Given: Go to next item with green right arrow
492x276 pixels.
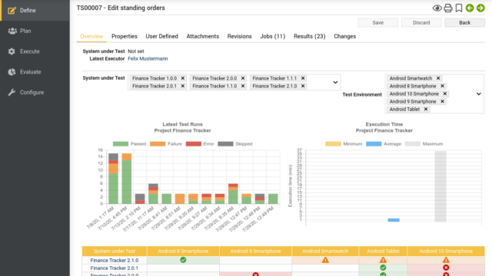Looking at the screenshot, I should 480,8.
